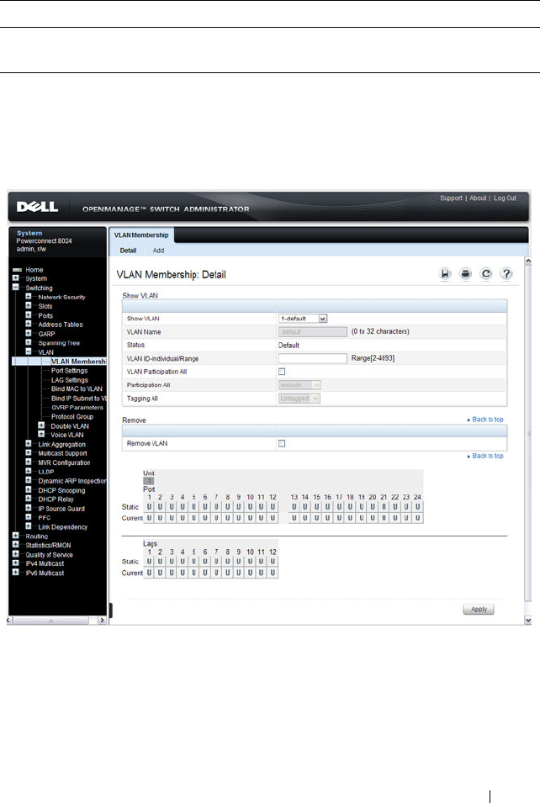Click the Save icon in page toolbar
The width and height of the screenshot is (540, 803).
click(x=445, y=274)
